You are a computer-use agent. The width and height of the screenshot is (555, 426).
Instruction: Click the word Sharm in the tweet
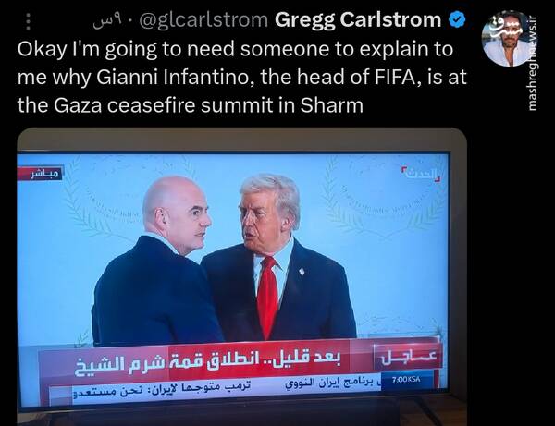tap(332, 105)
